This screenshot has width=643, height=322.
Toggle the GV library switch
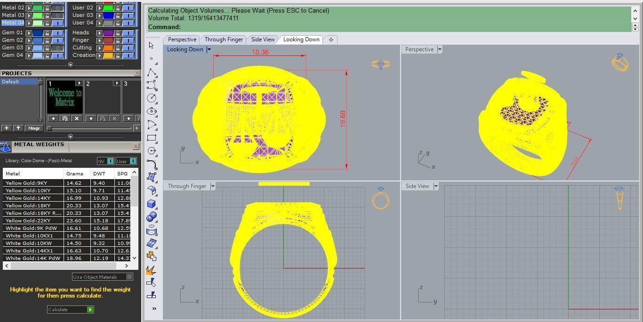click(105, 161)
